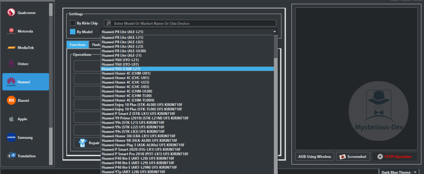
Task: Select Huawei P Smart Pro 2018 (POT-LX1)
Action: [187, 154]
